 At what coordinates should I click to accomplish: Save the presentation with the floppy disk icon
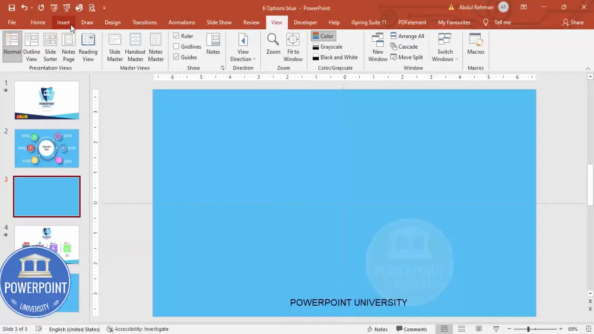coord(12,8)
